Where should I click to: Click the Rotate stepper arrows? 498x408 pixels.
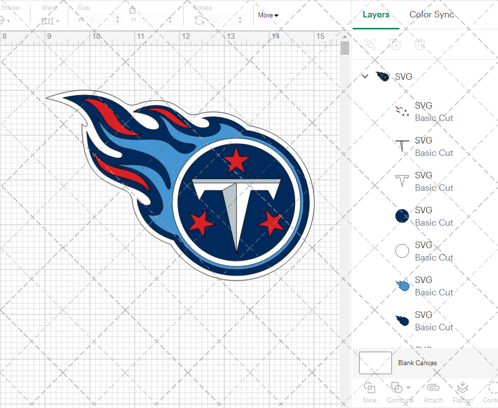(240, 20)
